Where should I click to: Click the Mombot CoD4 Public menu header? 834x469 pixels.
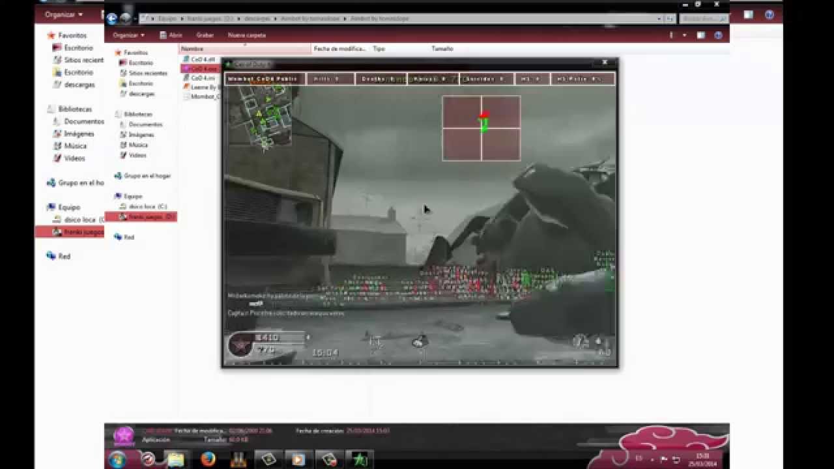point(264,79)
